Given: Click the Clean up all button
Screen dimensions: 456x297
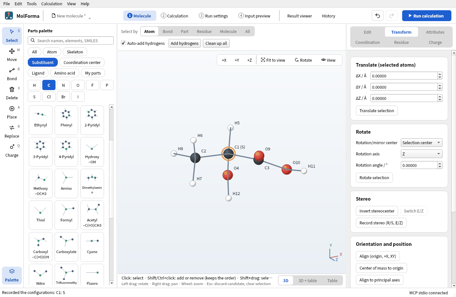Looking at the screenshot, I should [216, 43].
